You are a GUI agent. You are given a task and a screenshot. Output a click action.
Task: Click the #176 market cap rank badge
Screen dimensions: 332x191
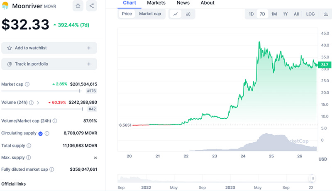[91, 91]
